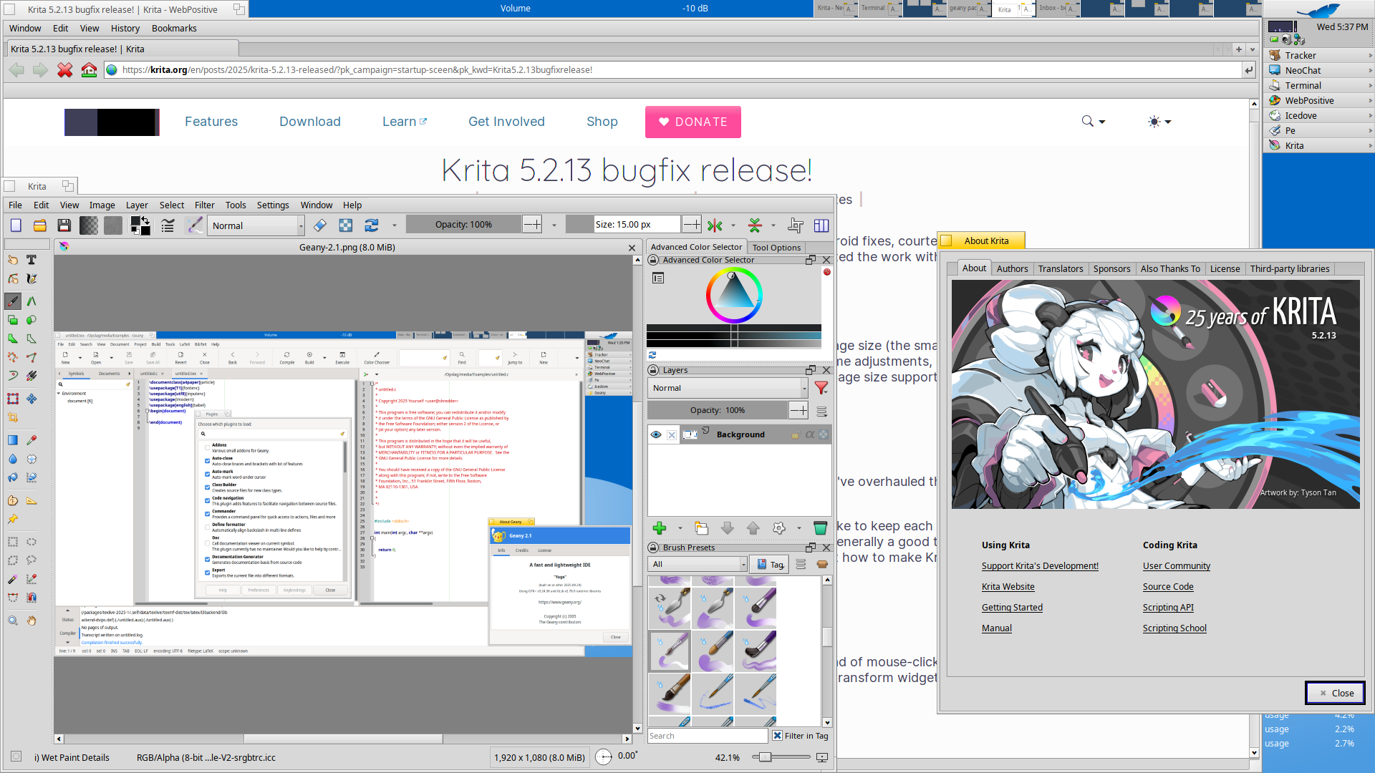Open the All brush tag dropdown
Viewport: 1375px width, 773px height.
coord(698,564)
